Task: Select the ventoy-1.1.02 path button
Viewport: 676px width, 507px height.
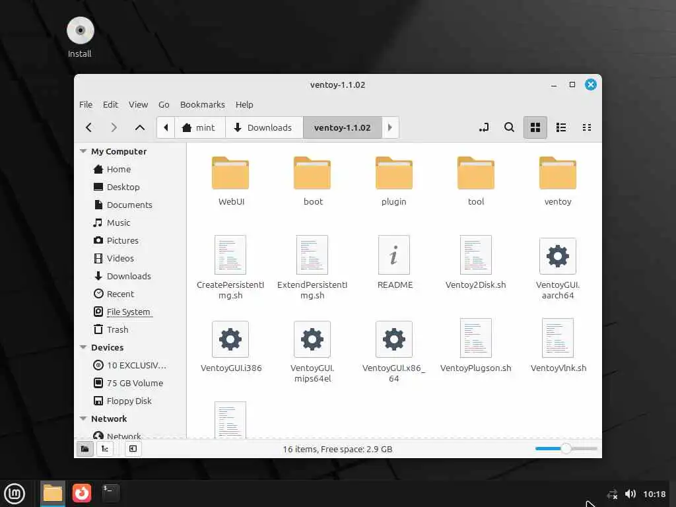Action: (x=343, y=127)
